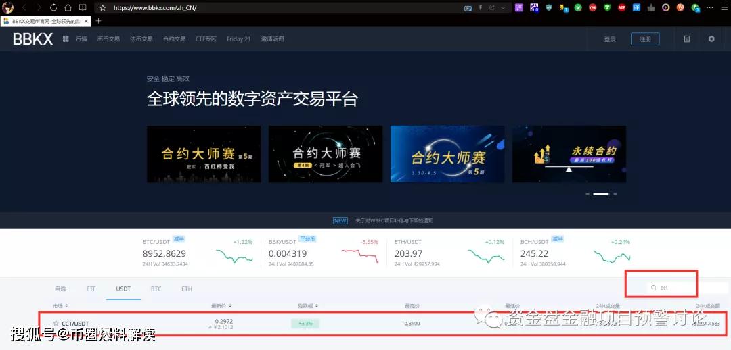The height and width of the screenshot is (350, 731).
Task: Open the grid apps icon beside BBKX logo
Action: [66, 39]
